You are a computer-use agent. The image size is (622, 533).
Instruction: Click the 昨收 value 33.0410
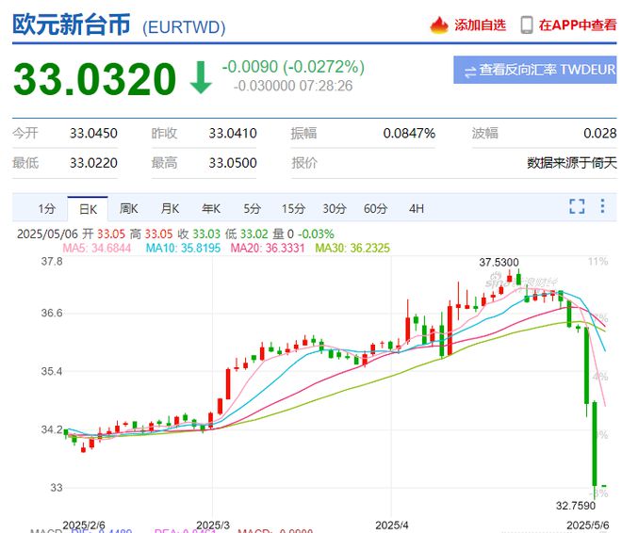(233, 133)
